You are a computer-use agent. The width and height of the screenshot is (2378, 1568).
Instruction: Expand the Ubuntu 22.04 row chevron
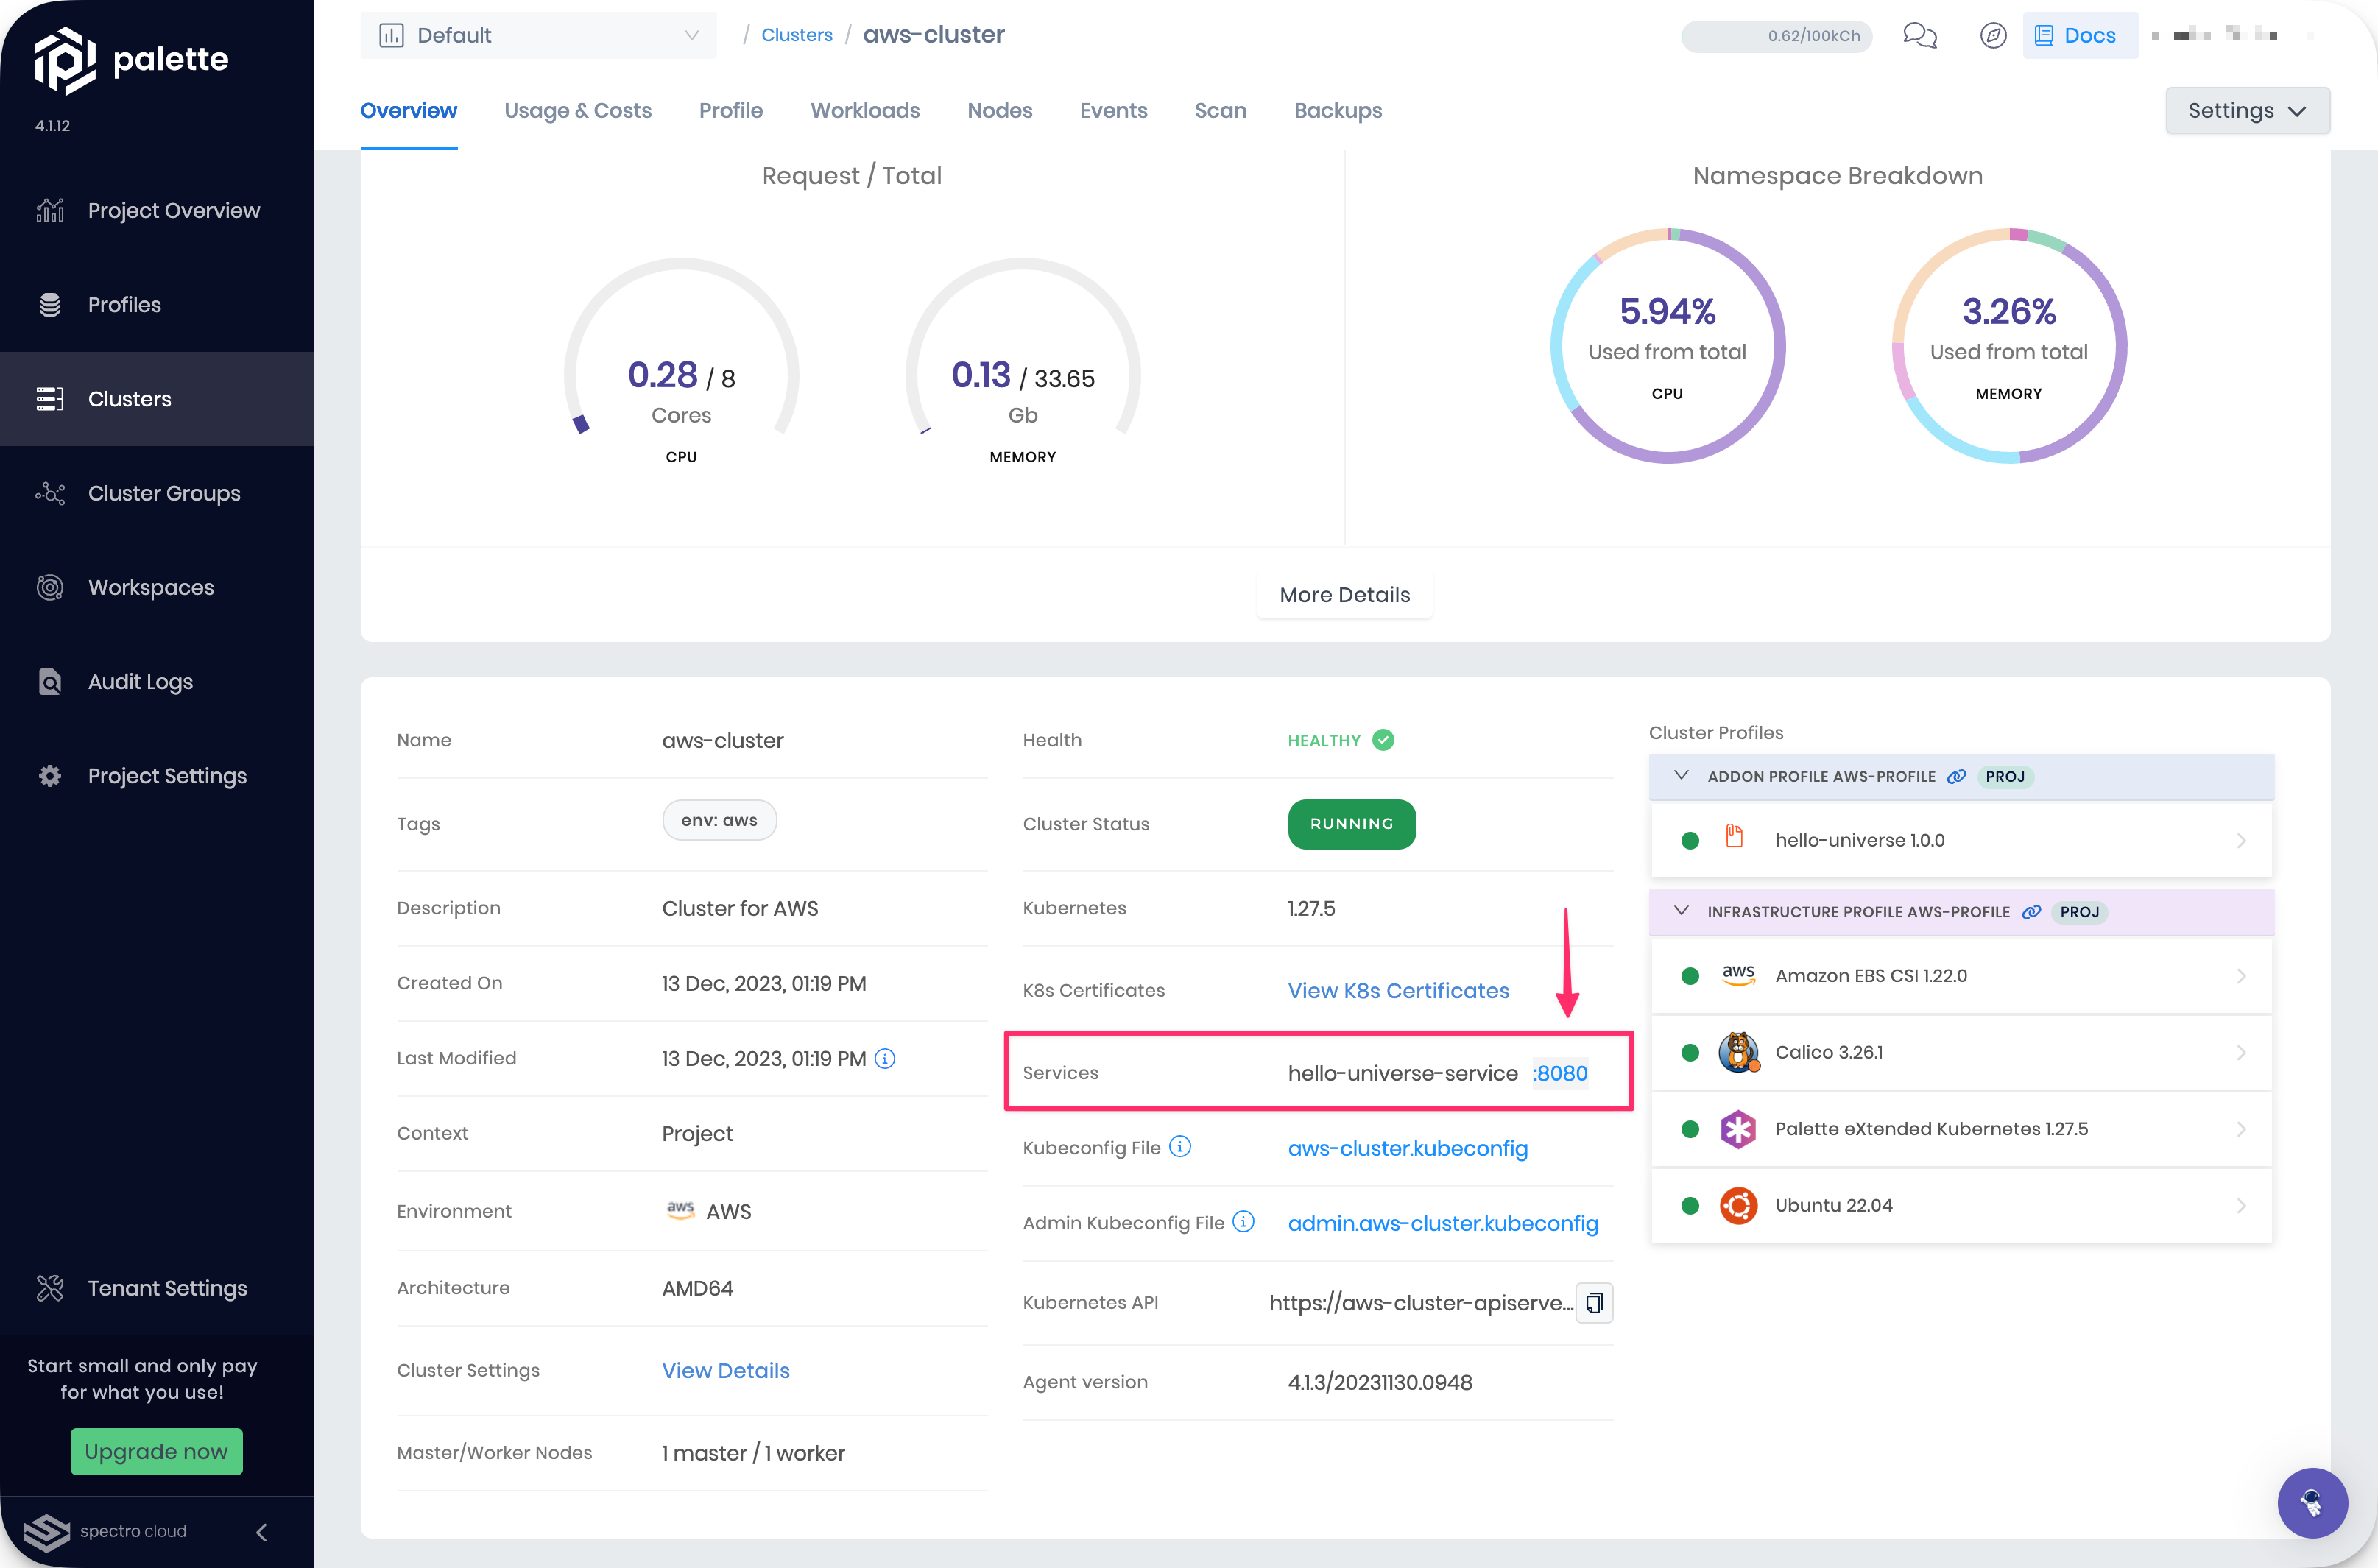coord(2241,1206)
